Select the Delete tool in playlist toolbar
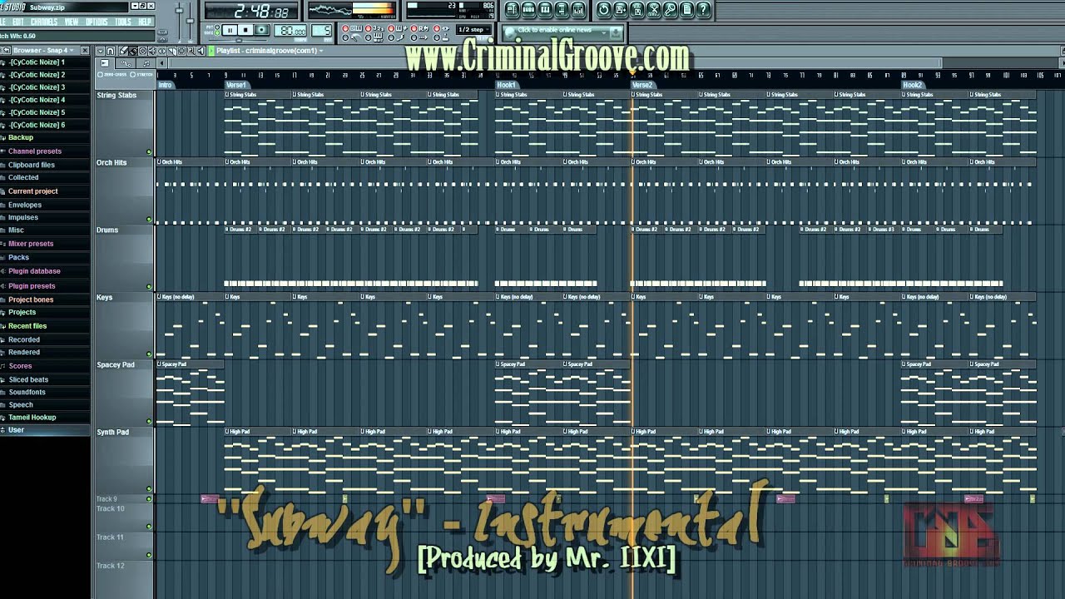This screenshot has width=1065, height=599. coord(142,51)
